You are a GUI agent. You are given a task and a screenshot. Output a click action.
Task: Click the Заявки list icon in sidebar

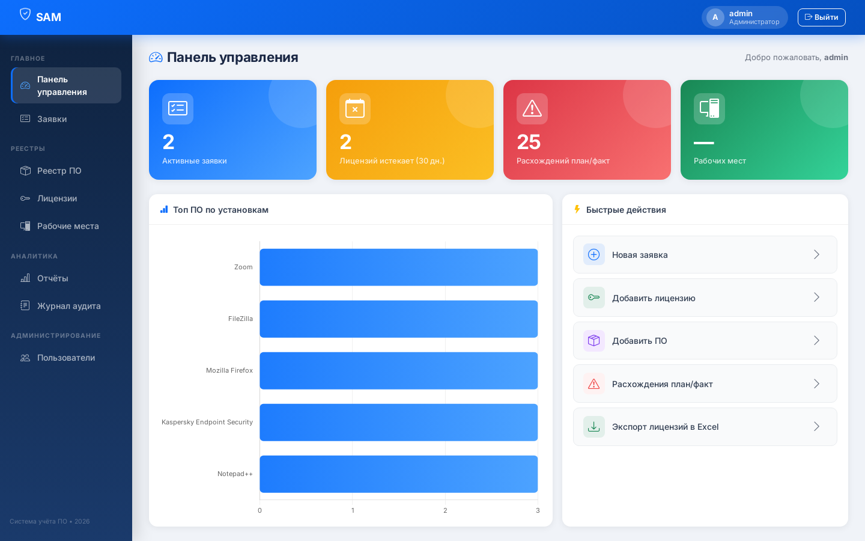pyautogui.click(x=25, y=119)
